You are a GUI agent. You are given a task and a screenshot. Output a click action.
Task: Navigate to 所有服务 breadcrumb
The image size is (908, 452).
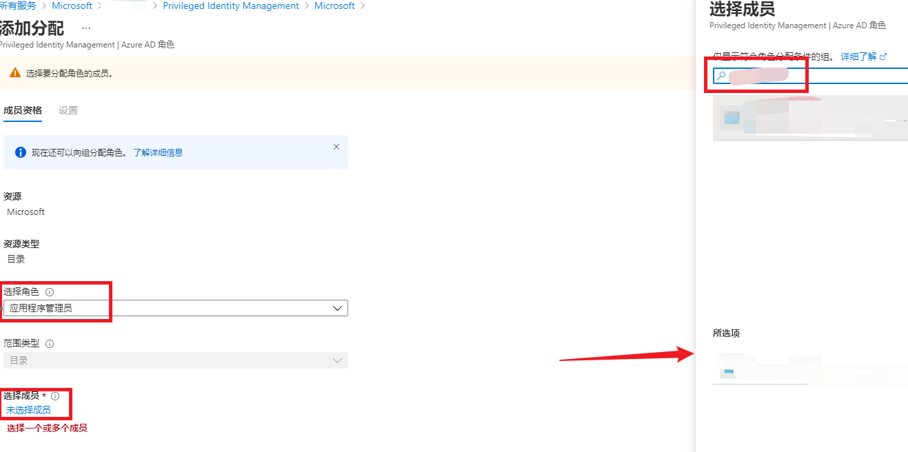[18, 6]
